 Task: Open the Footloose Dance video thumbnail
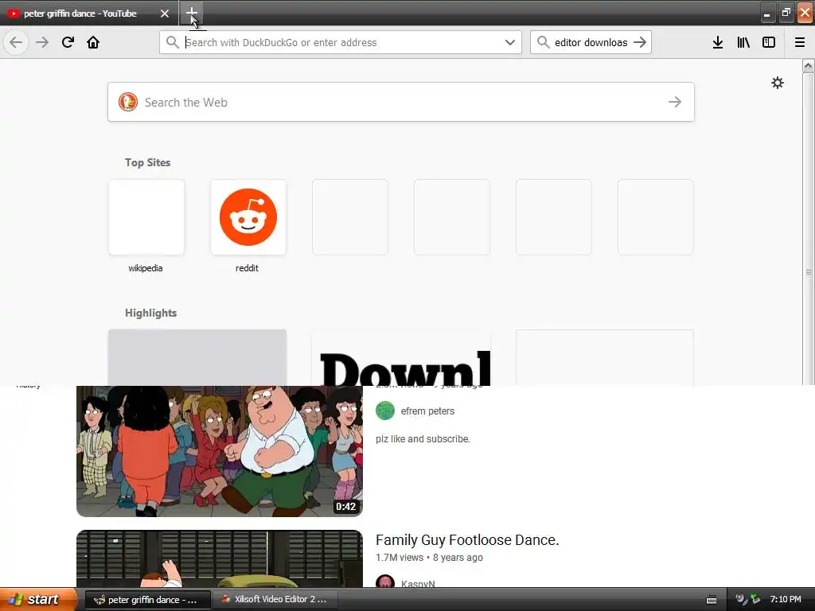pyautogui.click(x=220, y=558)
